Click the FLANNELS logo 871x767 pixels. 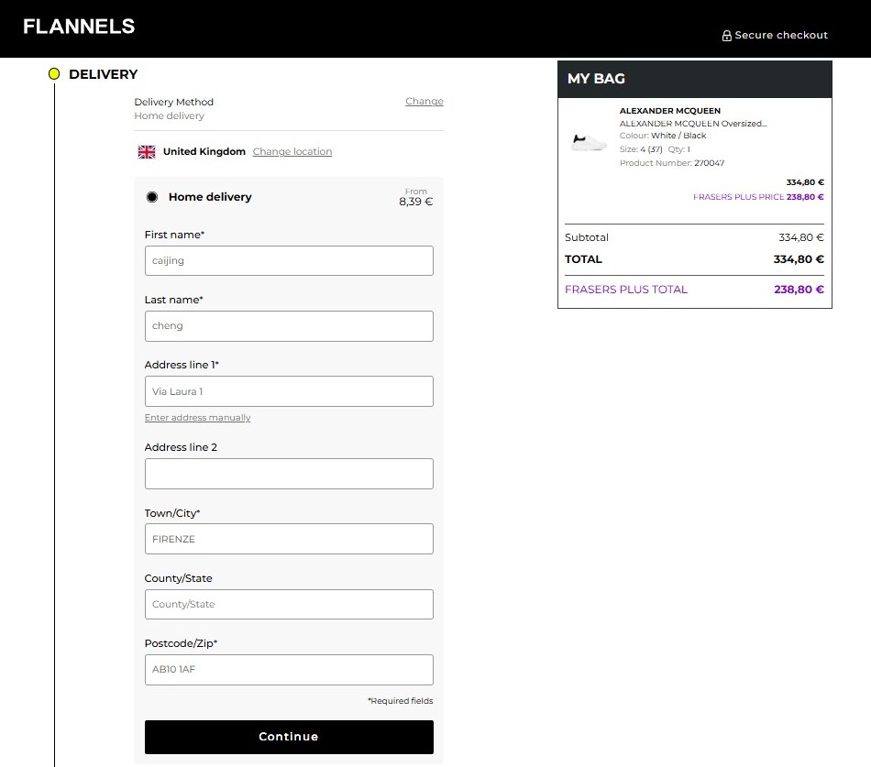[79, 26]
